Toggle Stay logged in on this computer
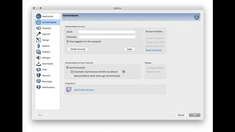This screenshot has width=235, height=132. 68,41
